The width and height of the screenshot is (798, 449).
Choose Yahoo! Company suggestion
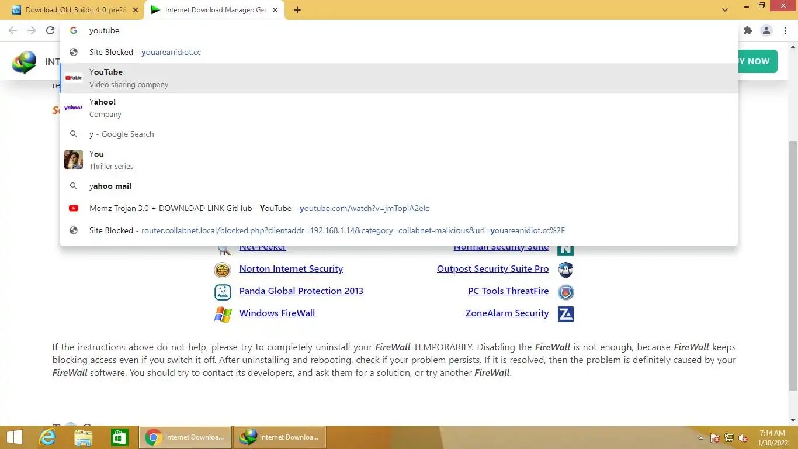pos(399,108)
